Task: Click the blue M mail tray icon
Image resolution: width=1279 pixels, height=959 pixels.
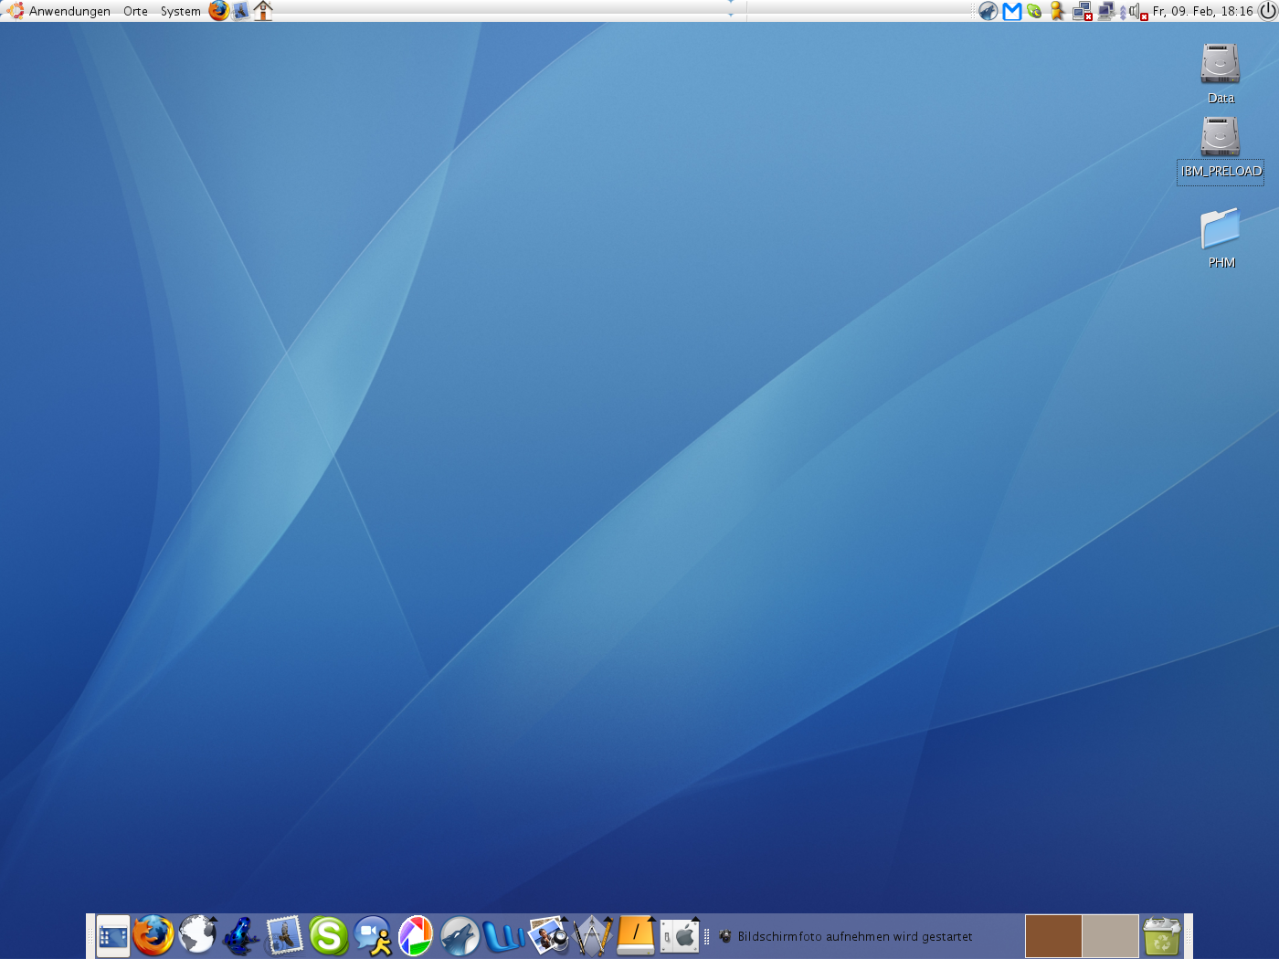Action: point(1011,11)
